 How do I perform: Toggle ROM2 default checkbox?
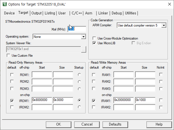(x=12, y=81)
